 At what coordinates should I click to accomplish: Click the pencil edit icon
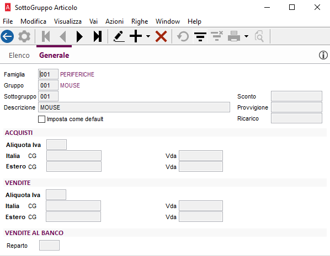[x=119, y=36]
